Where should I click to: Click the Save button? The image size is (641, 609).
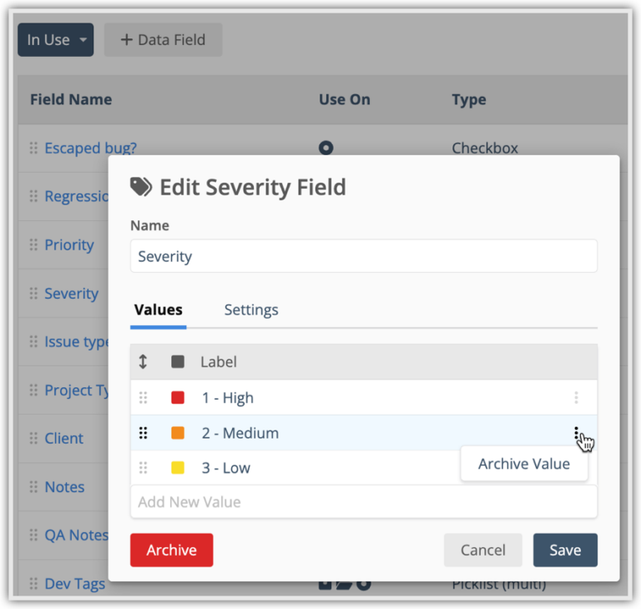[565, 550]
